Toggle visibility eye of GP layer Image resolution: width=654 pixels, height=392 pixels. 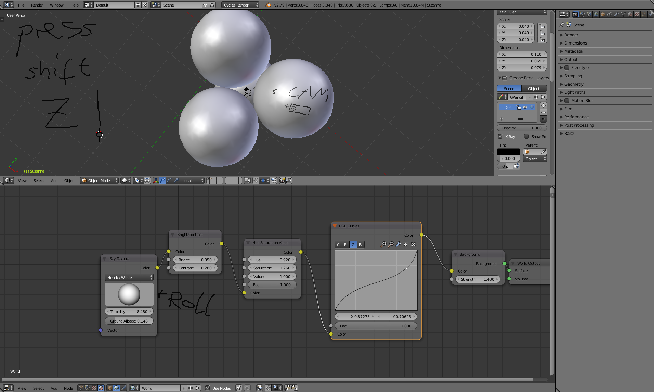pyautogui.click(x=525, y=107)
